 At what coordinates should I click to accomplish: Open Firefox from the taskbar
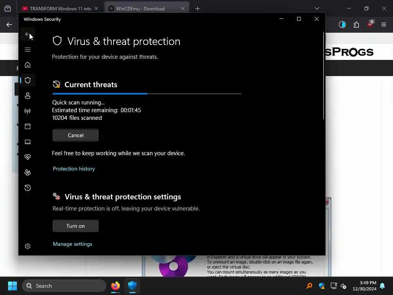[115, 286]
